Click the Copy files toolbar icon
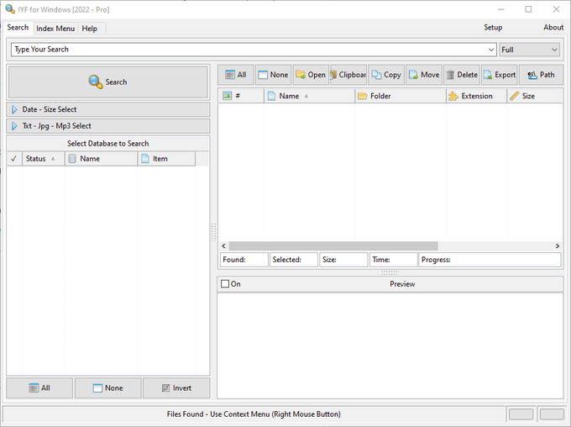 point(385,75)
